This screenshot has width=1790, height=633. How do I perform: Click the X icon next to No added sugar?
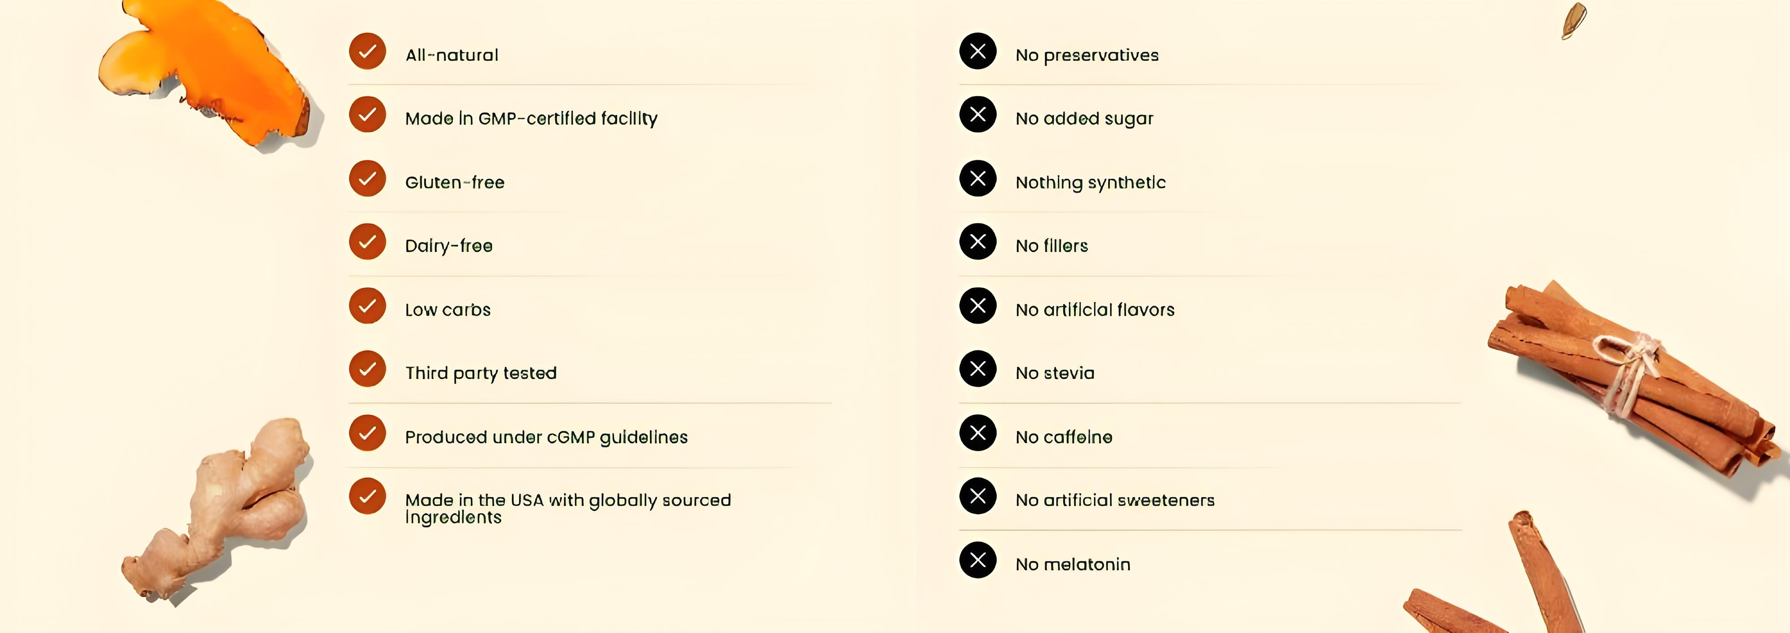click(978, 115)
